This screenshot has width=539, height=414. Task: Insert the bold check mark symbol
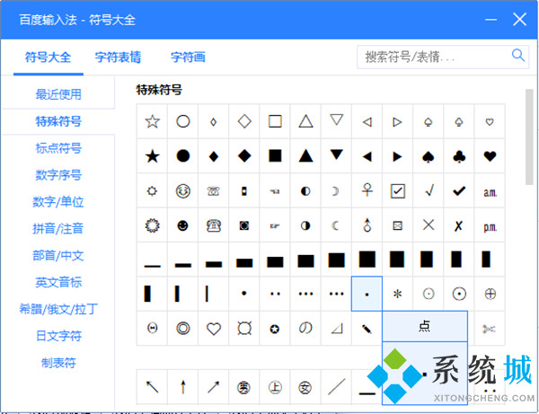(459, 191)
